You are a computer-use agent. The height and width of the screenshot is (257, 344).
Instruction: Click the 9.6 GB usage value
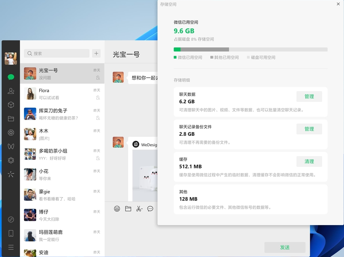coord(184,31)
